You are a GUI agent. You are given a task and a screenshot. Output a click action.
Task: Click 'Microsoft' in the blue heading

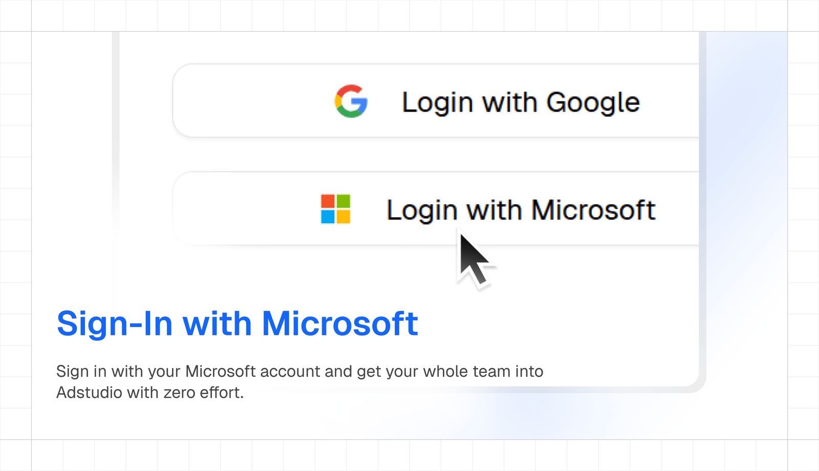[340, 323]
